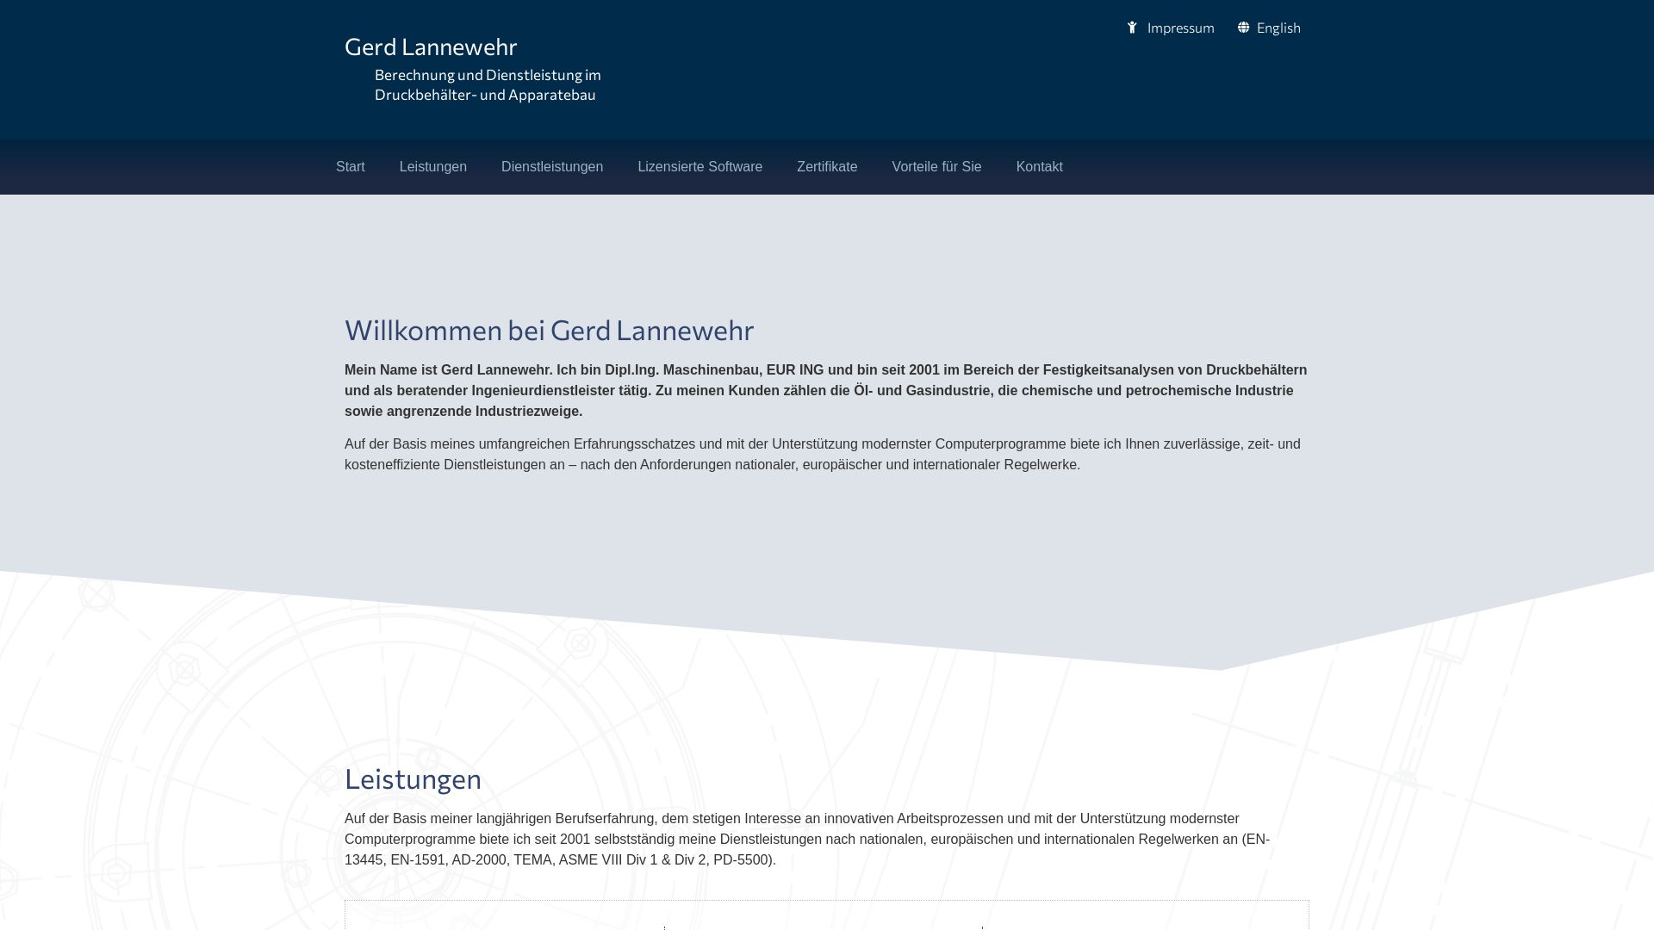This screenshot has height=930, width=1654.
Task: Select Dienstleistungen in the navigation
Action: pos(552,167)
